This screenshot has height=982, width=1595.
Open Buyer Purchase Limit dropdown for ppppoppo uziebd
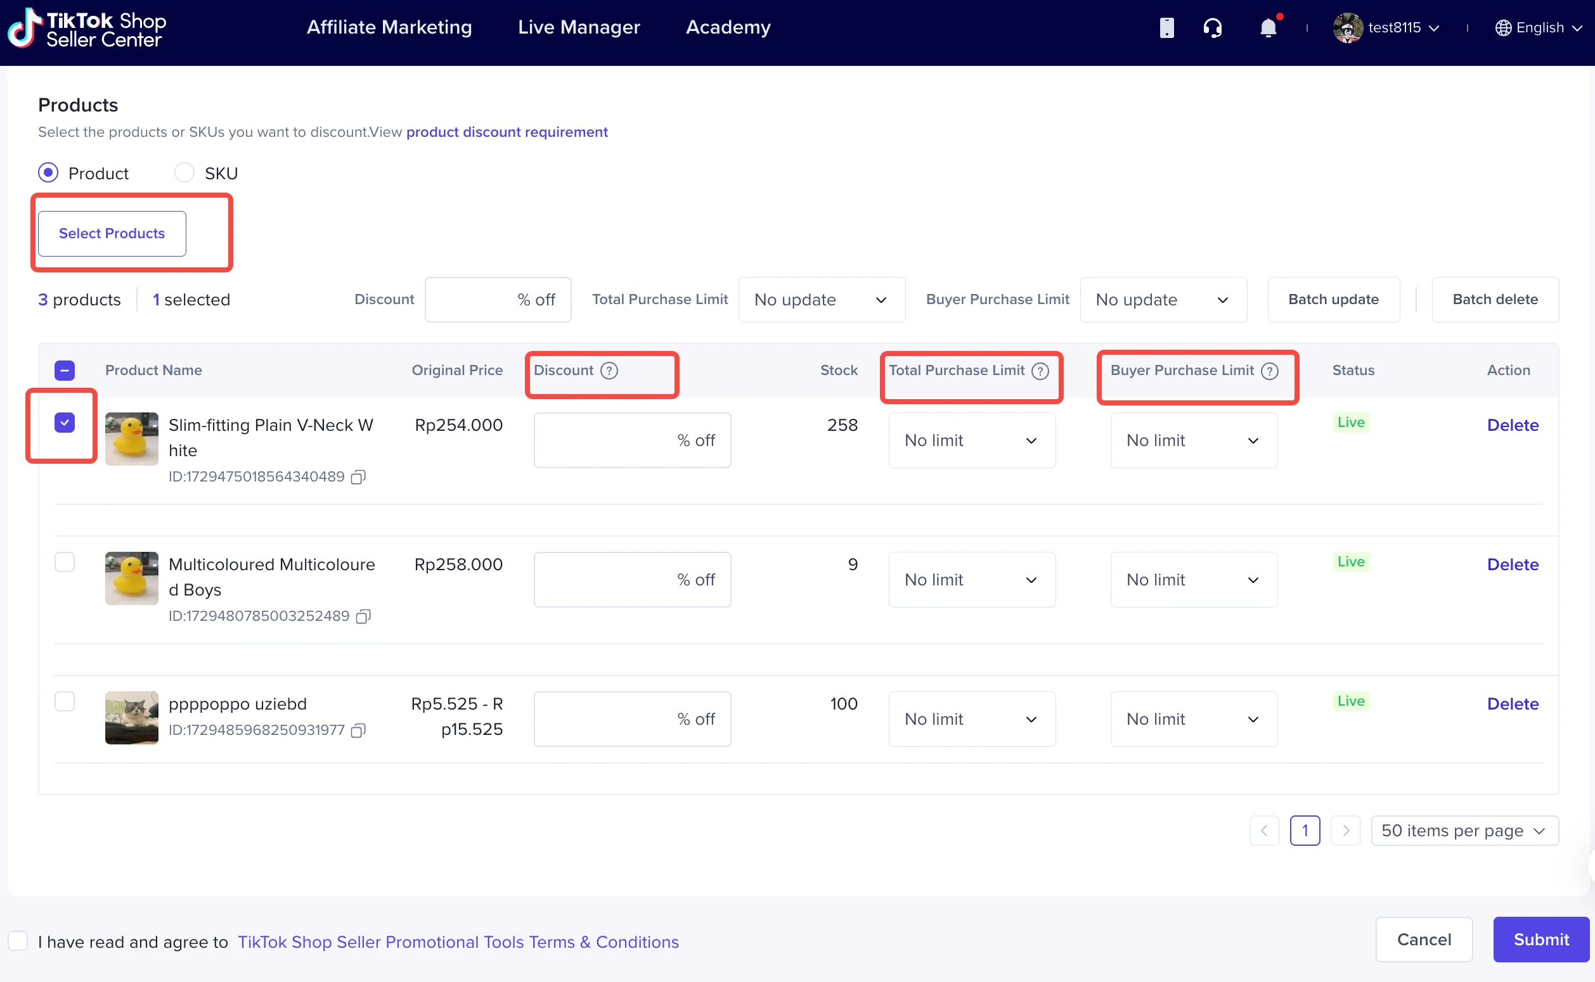[x=1193, y=719]
